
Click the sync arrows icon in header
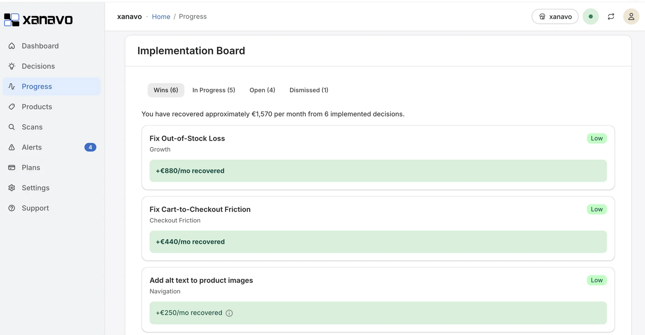click(x=611, y=17)
